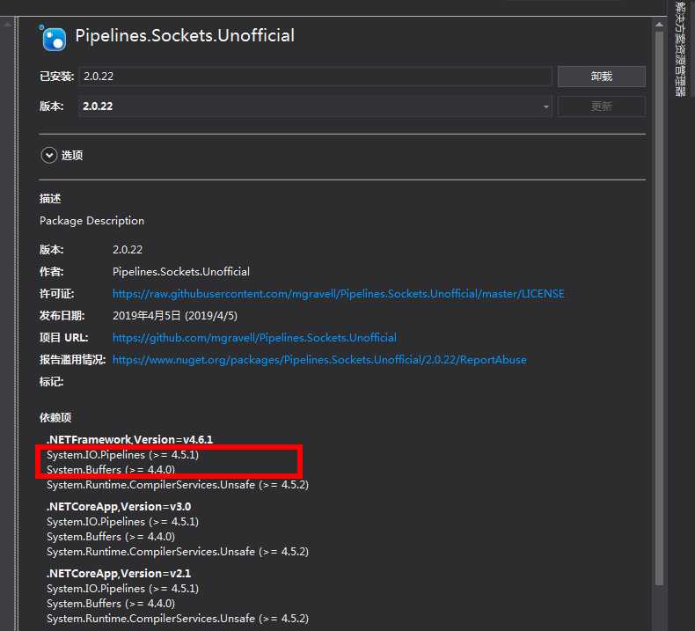Click the 依赖项 heading
695x631 pixels.
tap(55, 418)
